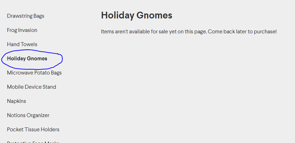Click the first sidebar link, Drawstring Bags
Screen dimensions: 295x143
(26, 16)
